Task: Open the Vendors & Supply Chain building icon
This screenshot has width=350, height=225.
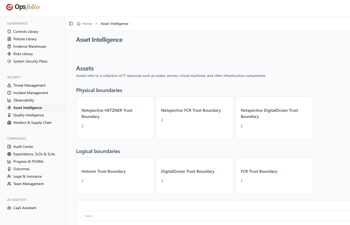Action: click(9, 122)
